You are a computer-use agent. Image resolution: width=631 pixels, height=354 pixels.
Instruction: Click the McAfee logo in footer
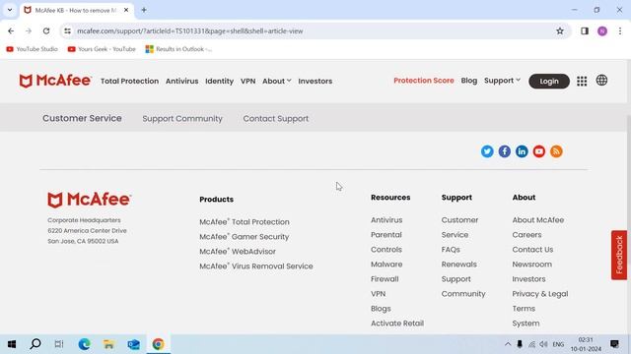pos(90,200)
